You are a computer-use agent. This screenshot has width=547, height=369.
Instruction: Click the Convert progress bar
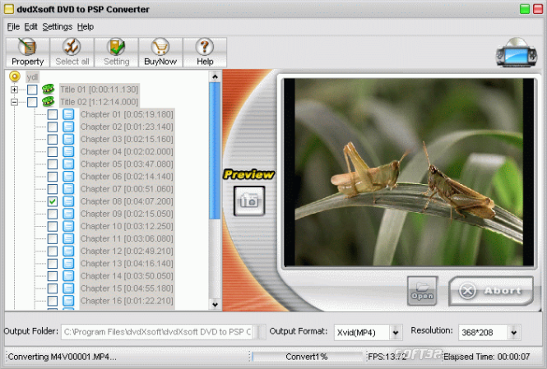click(306, 357)
